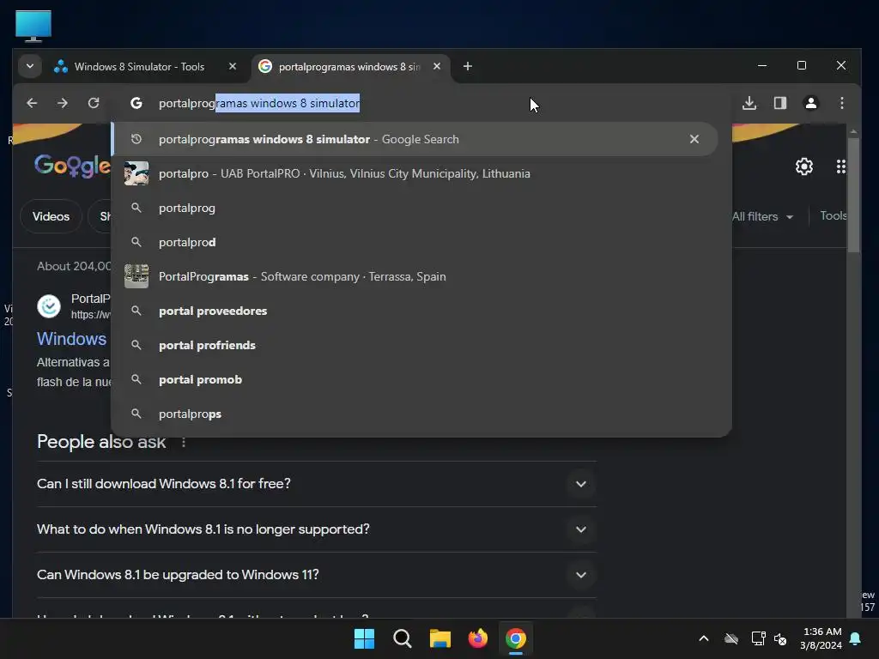Select the This PC desktop icon
The image size is (879, 659).
click(33, 26)
